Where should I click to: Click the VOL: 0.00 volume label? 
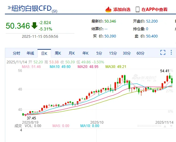pyautogui.click(x=33, y=126)
